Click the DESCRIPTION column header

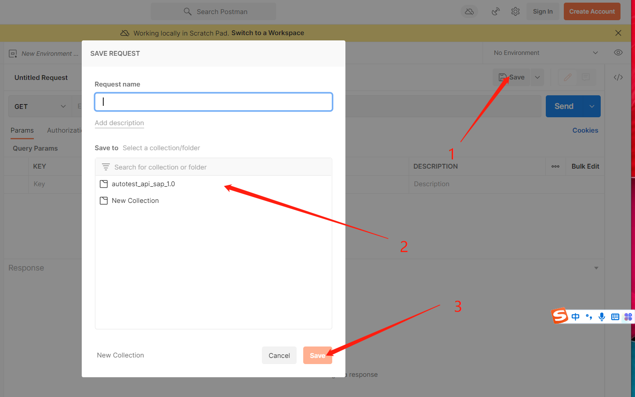tap(435, 166)
